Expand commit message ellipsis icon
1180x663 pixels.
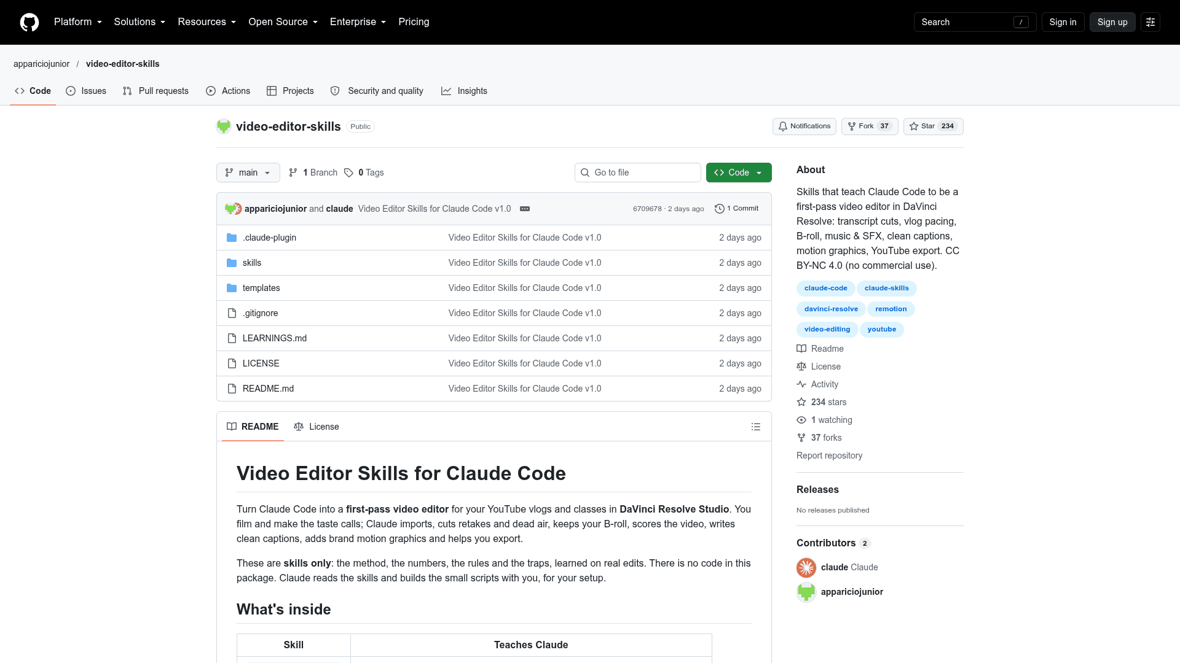point(525,209)
